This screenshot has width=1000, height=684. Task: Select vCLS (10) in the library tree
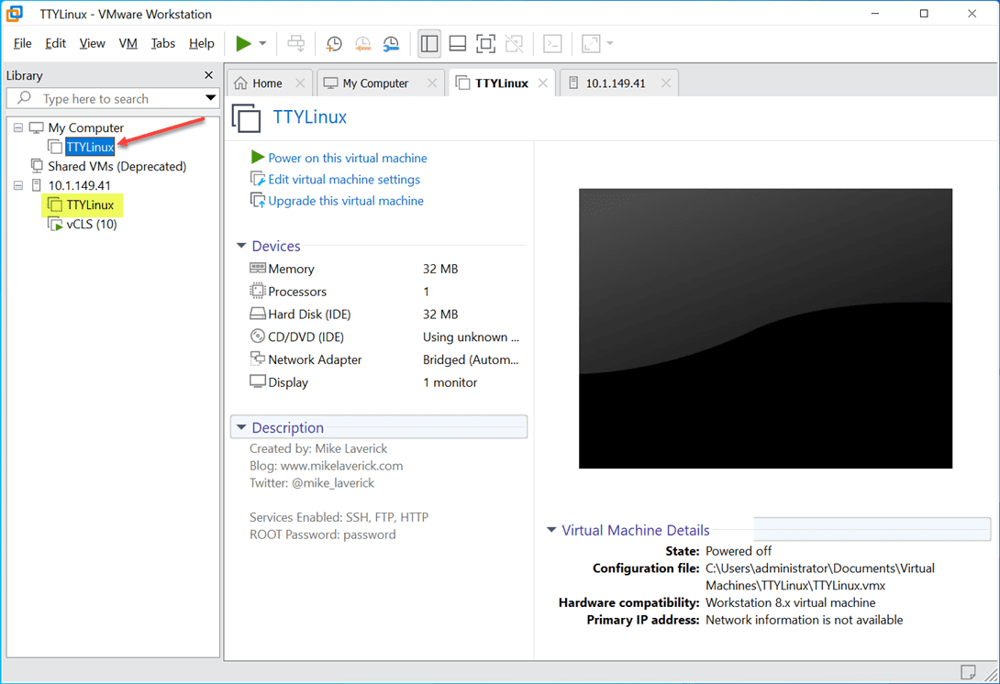coord(92,225)
